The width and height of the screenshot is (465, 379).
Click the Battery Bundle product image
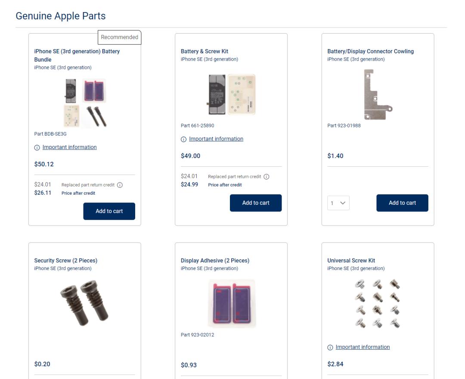coord(85,103)
